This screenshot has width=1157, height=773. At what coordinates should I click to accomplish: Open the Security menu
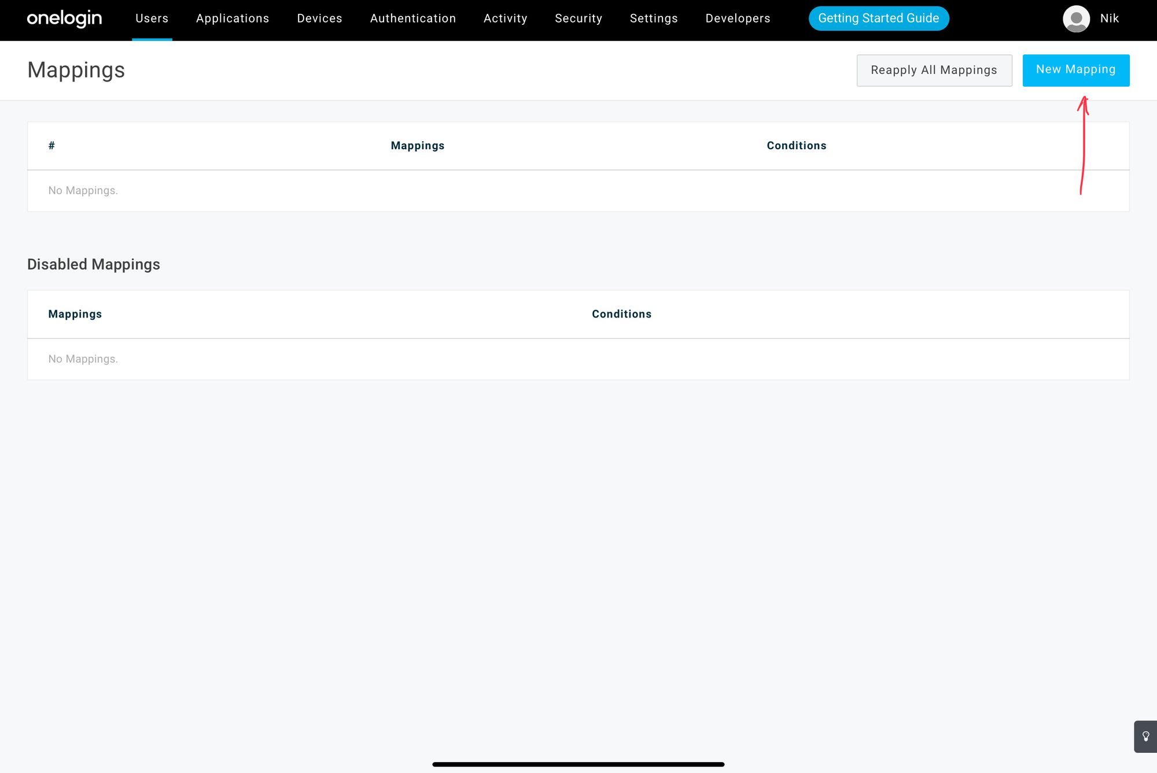[578, 19]
